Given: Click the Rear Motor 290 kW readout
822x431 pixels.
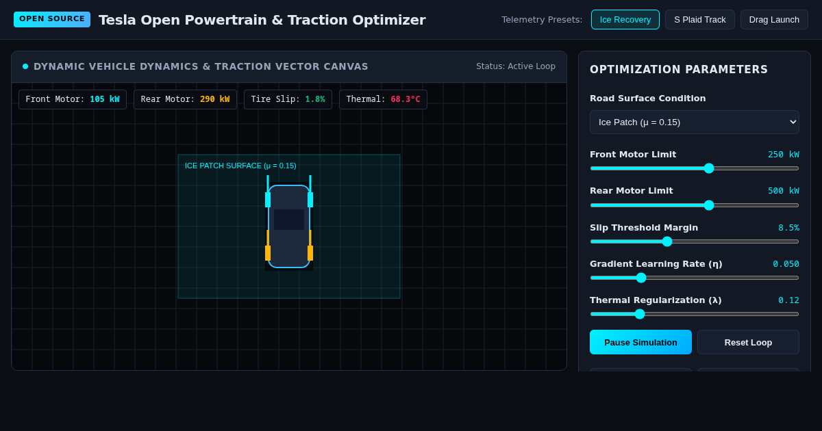Looking at the screenshot, I should pyautogui.click(x=185, y=99).
